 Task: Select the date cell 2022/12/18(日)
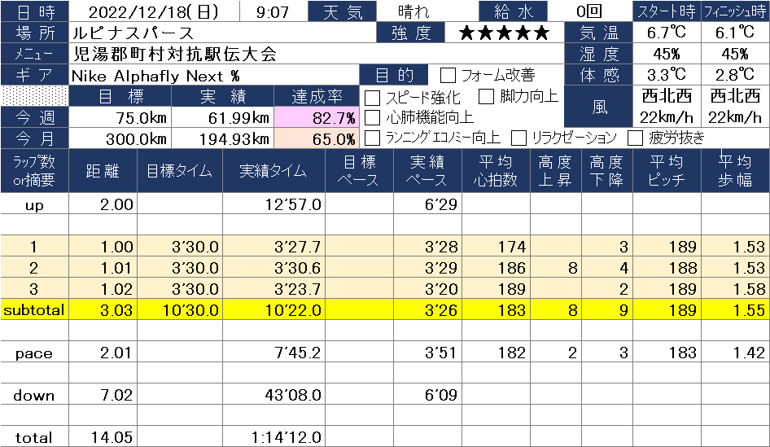(x=155, y=12)
